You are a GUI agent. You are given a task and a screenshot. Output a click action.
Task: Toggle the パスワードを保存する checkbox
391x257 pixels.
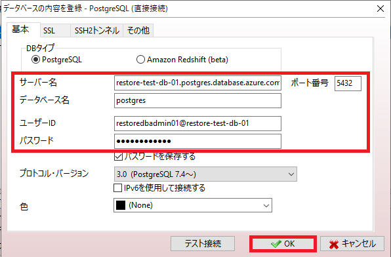[118, 157]
